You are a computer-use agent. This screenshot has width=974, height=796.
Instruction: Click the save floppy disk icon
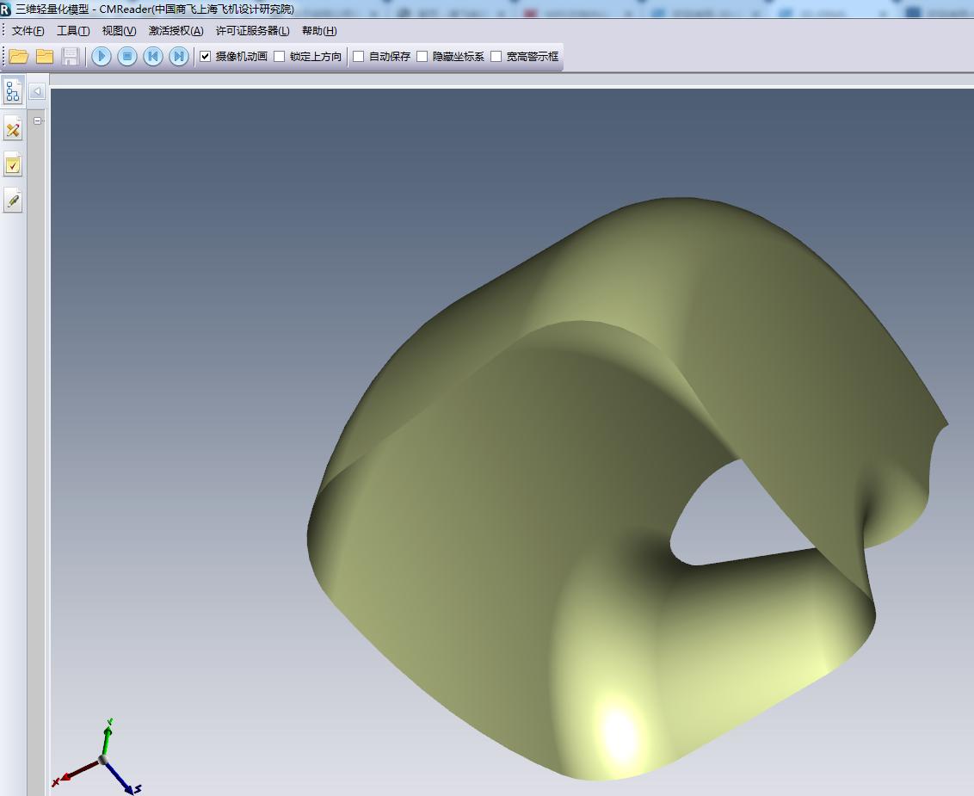click(x=71, y=57)
